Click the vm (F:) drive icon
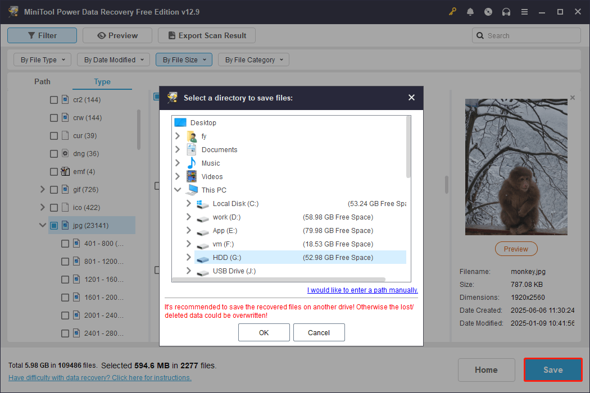The height and width of the screenshot is (393, 590). [202, 245]
